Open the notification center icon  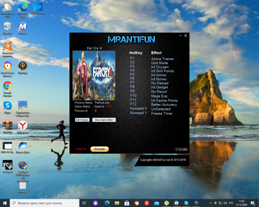pyautogui.click(x=253, y=203)
